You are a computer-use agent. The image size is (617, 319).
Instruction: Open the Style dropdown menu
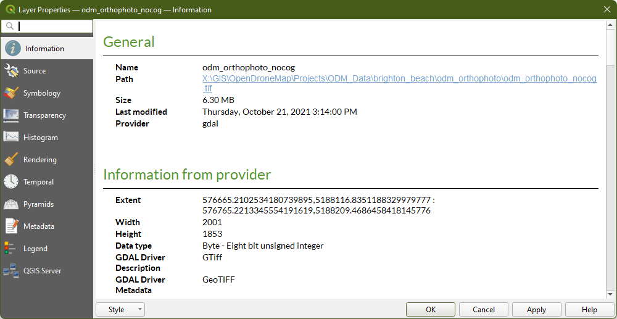120,310
